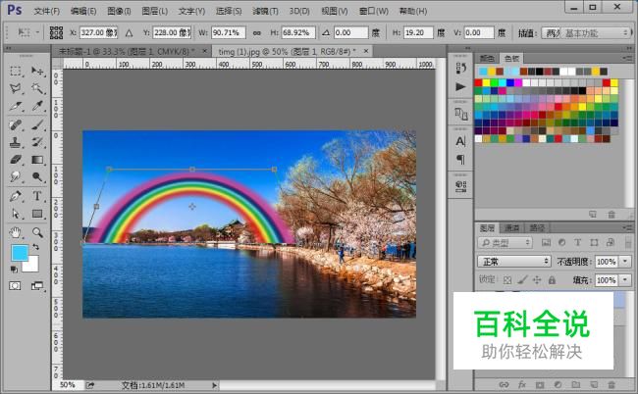Activate the Hand tool

tap(17, 232)
